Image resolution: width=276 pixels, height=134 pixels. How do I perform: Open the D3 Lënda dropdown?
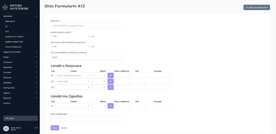pyautogui.click(x=74, y=87)
